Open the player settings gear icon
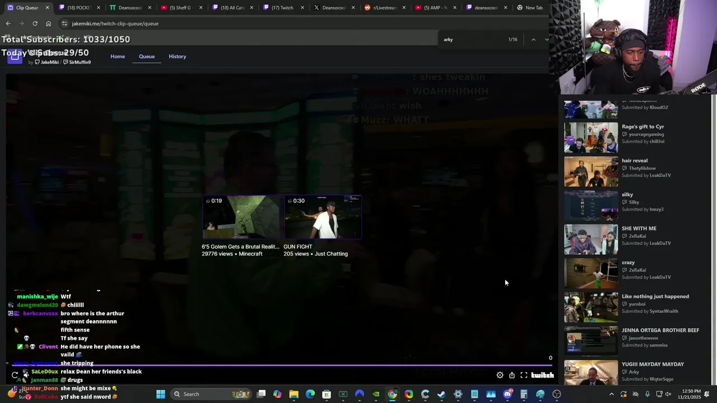 click(x=500, y=376)
